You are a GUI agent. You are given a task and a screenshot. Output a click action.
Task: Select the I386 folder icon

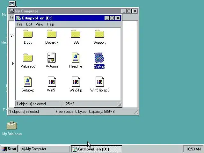[x=76, y=34]
